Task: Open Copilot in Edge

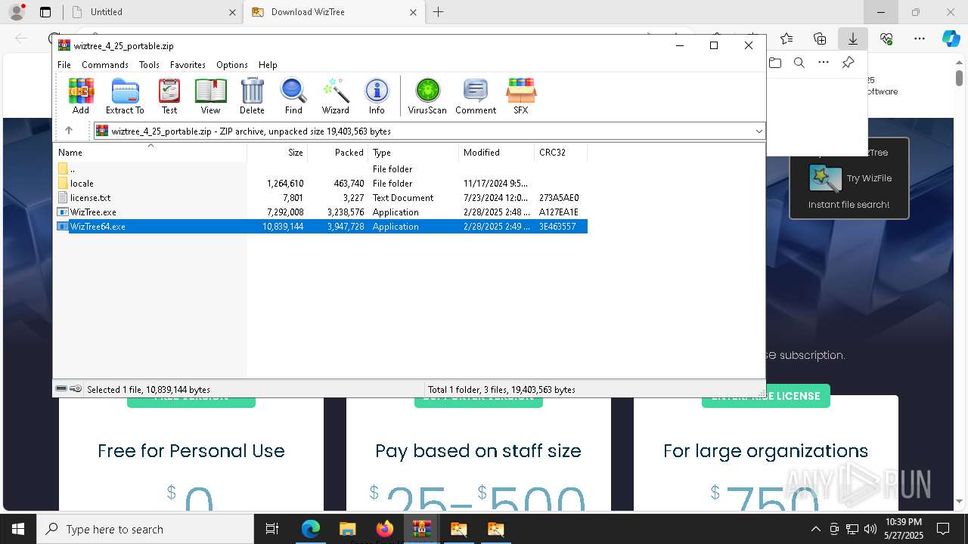Action: [951, 39]
